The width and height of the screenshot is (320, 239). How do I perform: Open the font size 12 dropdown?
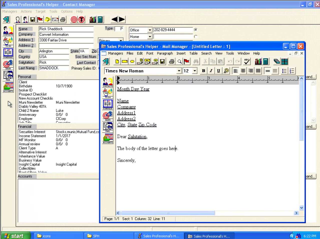(195, 71)
